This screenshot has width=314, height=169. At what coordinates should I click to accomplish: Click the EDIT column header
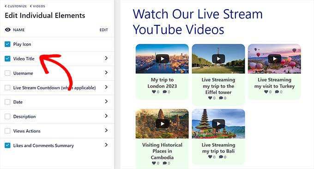point(104,30)
